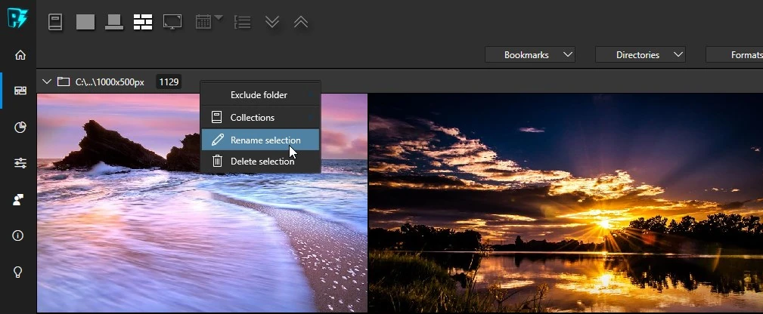The height and width of the screenshot is (314, 763).
Task: Click the pencil icon beside Rename selection
Action: (217, 140)
